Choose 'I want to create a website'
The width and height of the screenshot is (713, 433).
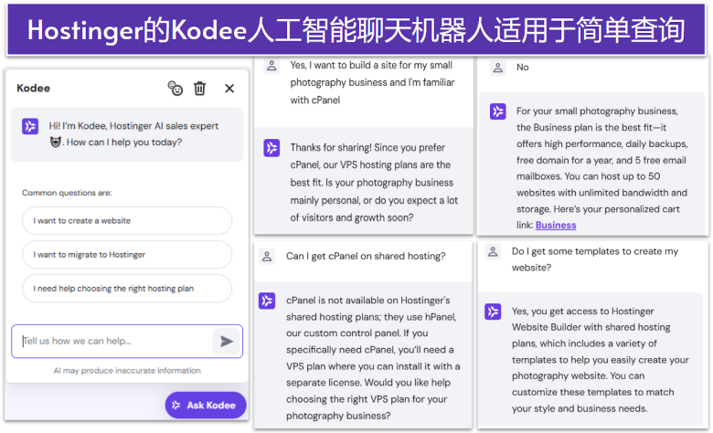coord(127,221)
